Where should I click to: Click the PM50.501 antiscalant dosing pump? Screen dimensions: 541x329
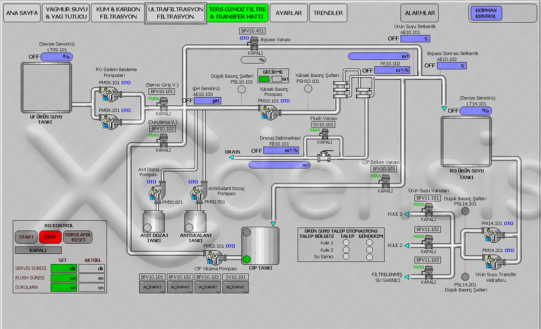click(x=198, y=193)
